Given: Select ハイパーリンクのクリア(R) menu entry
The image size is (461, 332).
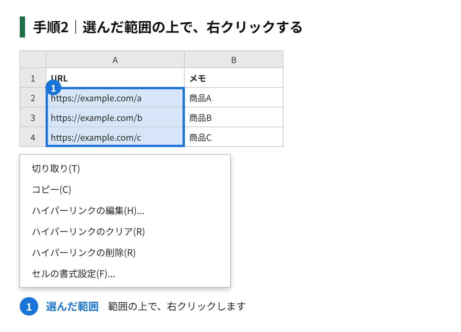Looking at the screenshot, I should 125,232.
